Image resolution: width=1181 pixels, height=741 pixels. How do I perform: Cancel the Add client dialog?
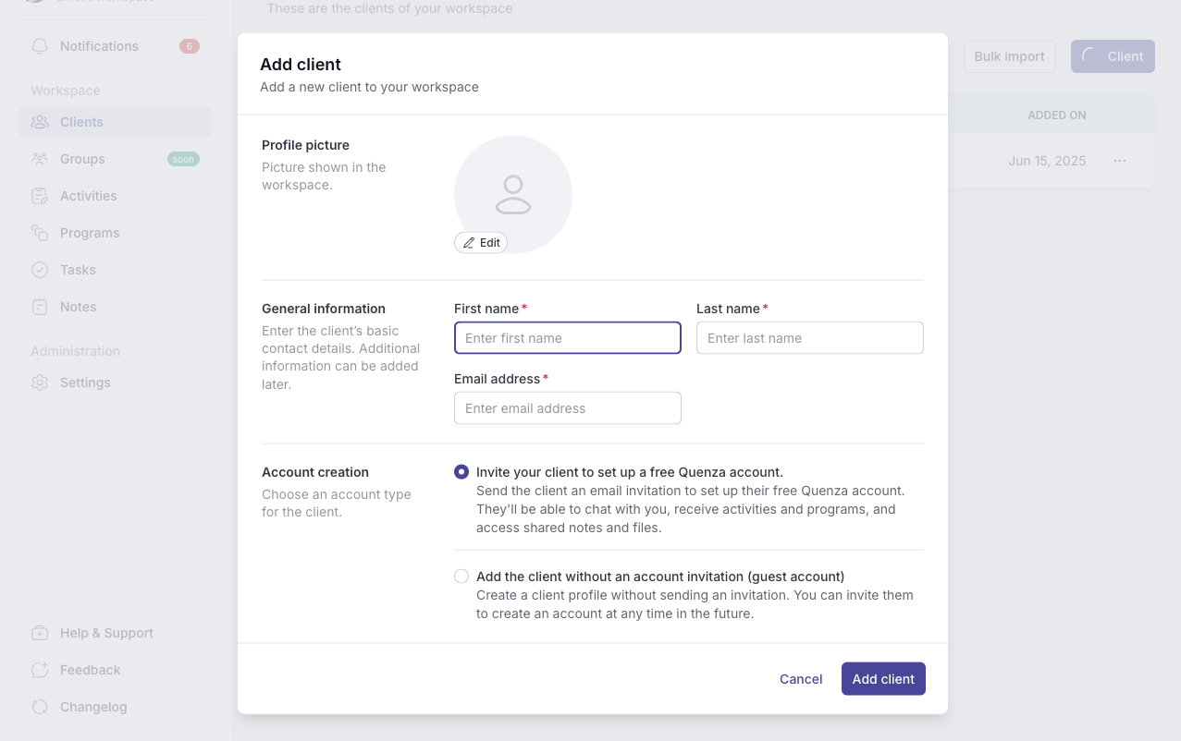point(801,679)
